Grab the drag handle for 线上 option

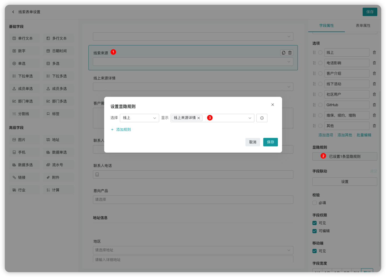(x=314, y=52)
